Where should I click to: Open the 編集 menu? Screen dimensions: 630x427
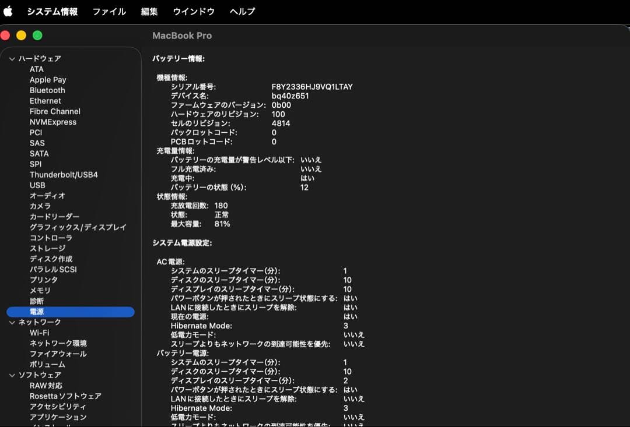[x=148, y=10]
